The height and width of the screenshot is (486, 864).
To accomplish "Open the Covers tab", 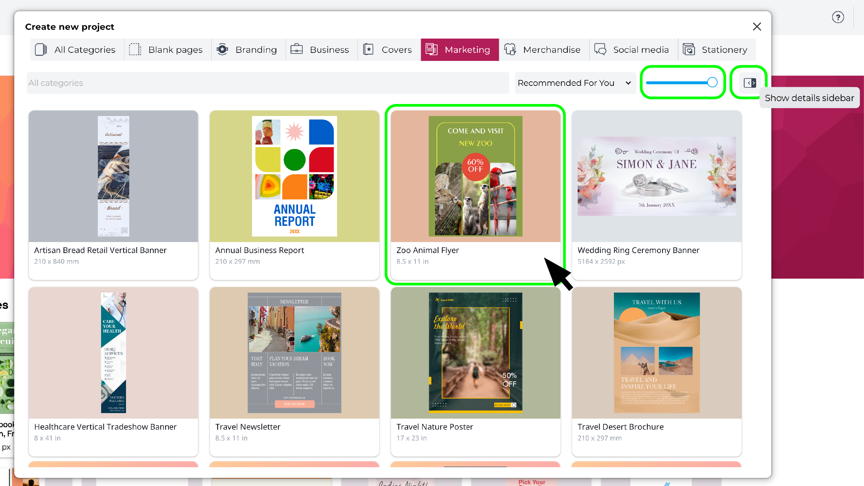I will point(389,50).
